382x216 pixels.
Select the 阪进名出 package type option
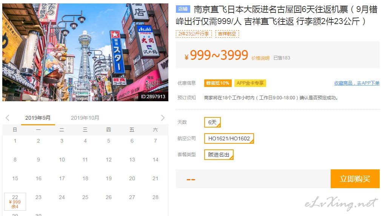tap(219, 155)
